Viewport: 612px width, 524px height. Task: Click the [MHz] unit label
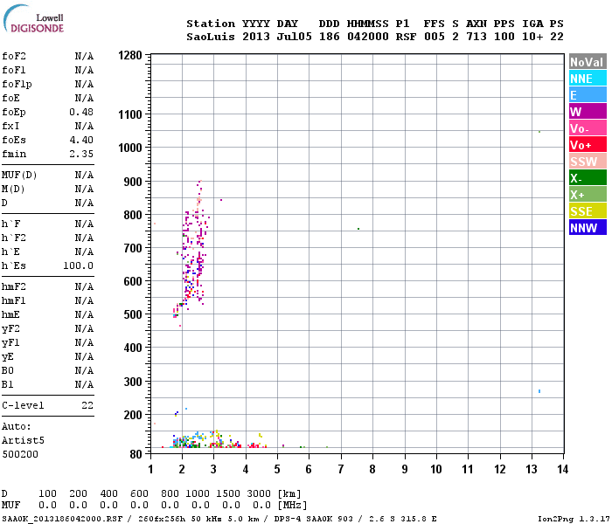(292, 505)
